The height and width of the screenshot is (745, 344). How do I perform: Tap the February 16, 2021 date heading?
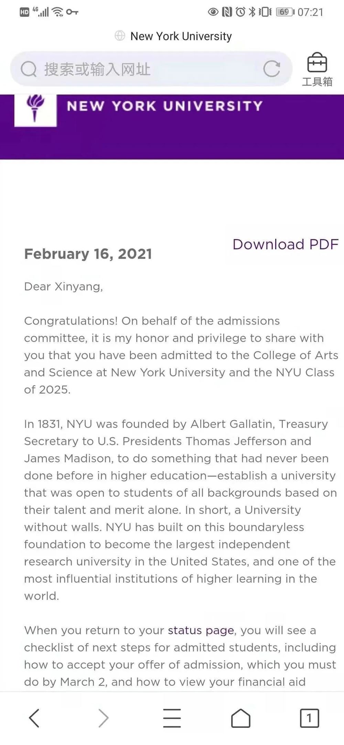tap(88, 254)
